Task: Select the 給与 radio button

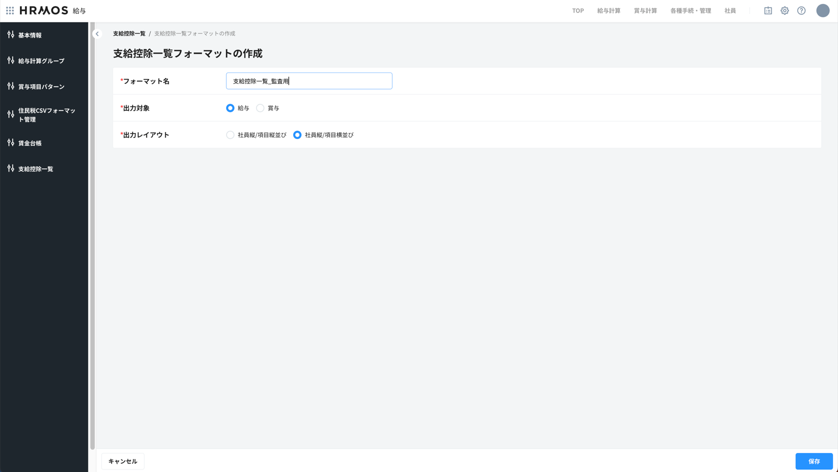Action: tap(230, 108)
